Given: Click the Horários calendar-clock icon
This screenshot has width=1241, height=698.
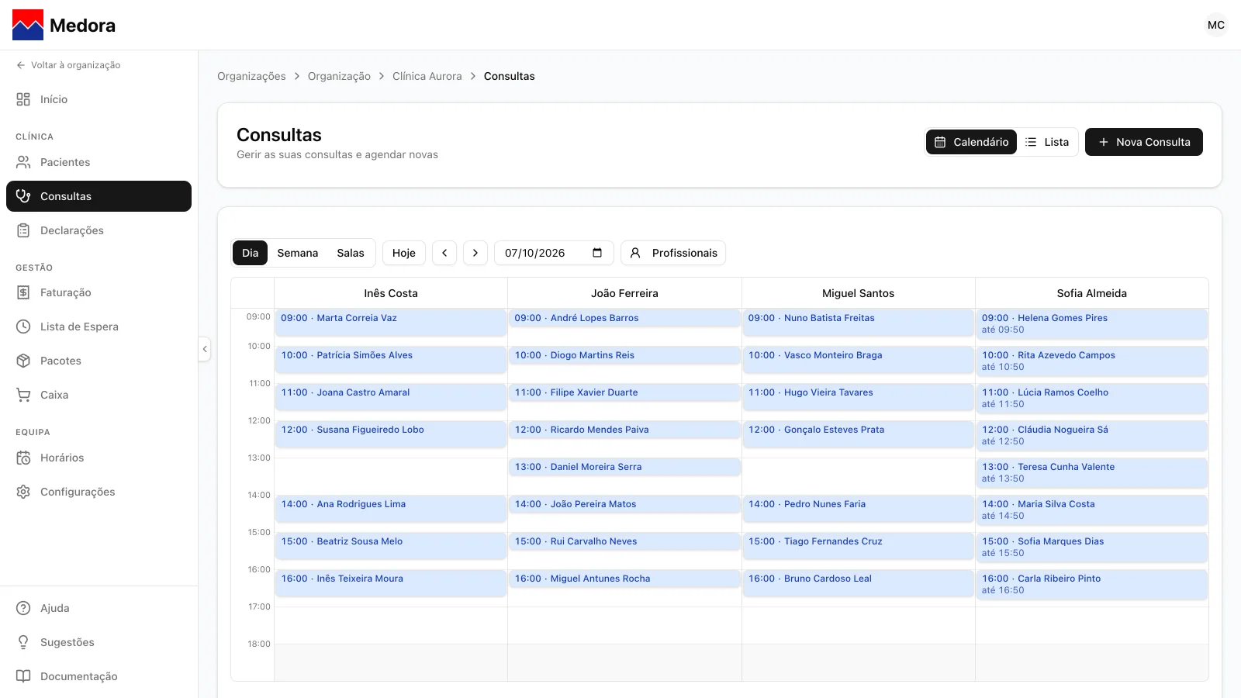Looking at the screenshot, I should (23, 458).
